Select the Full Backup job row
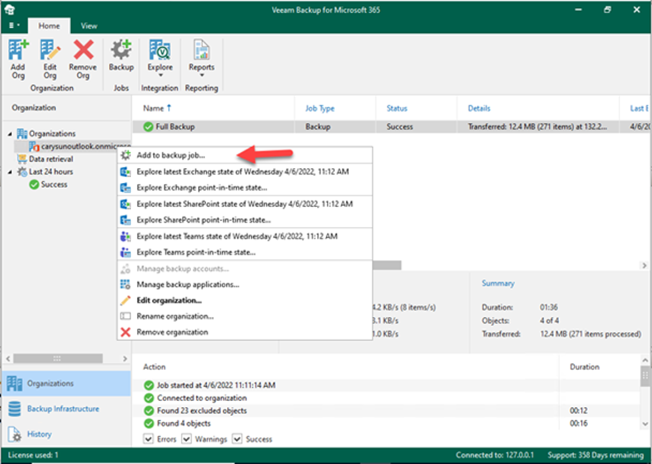 (391, 127)
